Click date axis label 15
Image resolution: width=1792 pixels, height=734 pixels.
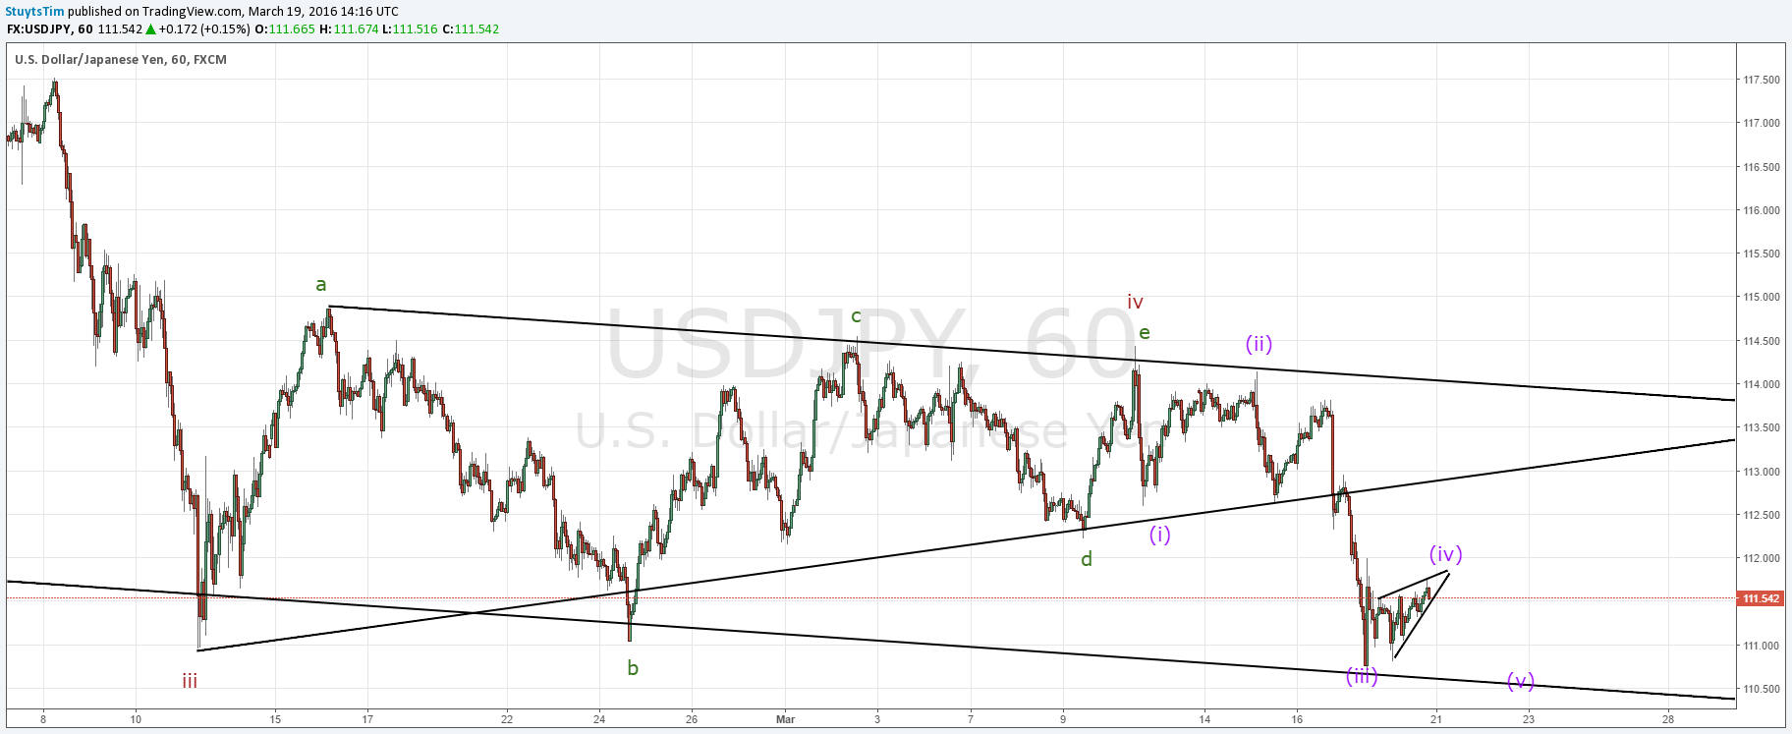tap(276, 719)
